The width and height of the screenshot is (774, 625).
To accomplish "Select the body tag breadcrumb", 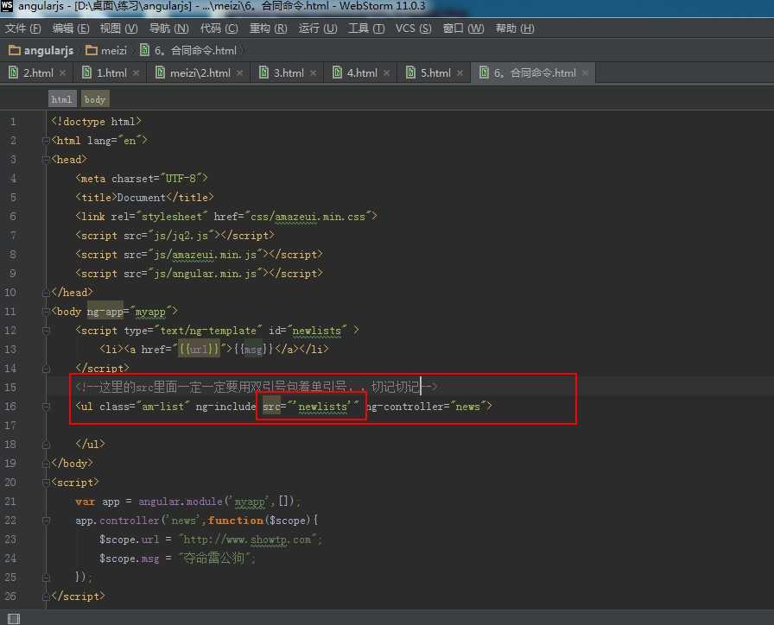I will point(95,99).
